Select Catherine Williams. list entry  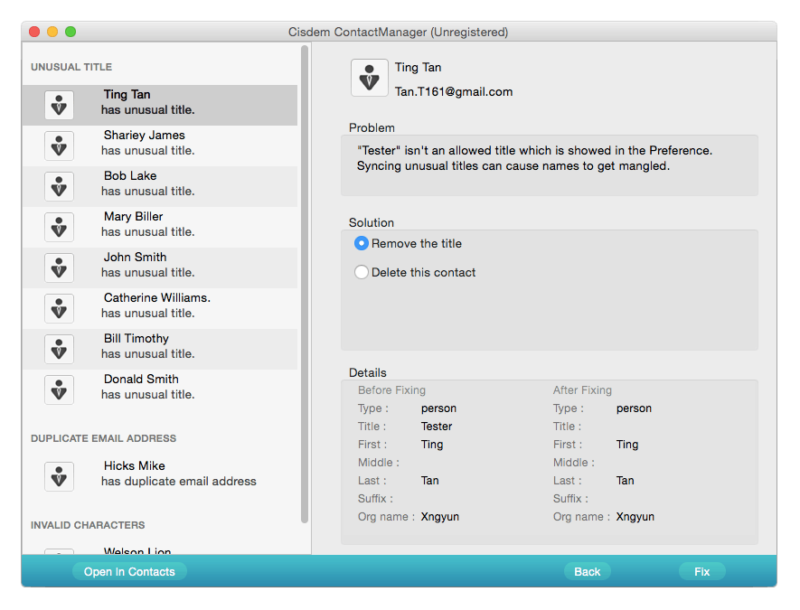[x=160, y=308]
